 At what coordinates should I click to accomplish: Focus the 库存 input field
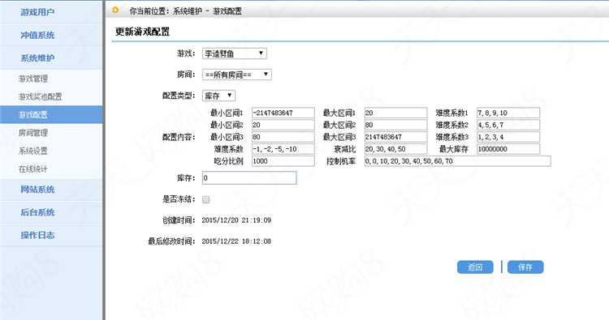point(249,177)
